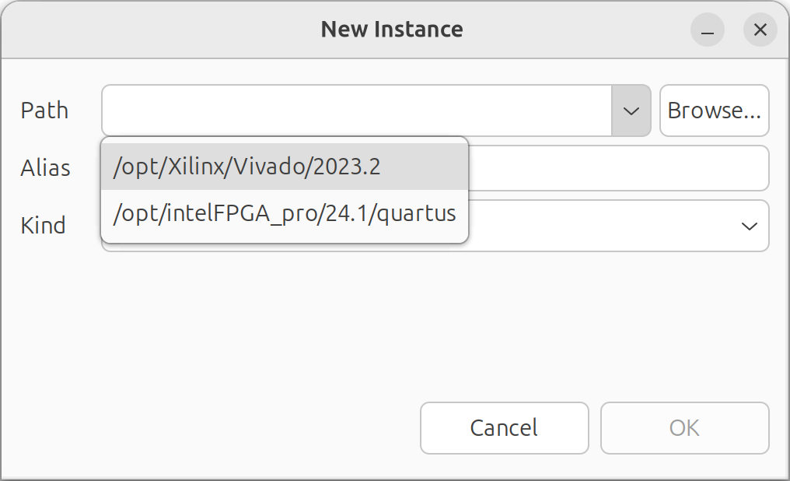Collapse the path suggestion list via arrow
The width and height of the screenshot is (790, 481).
(631, 111)
